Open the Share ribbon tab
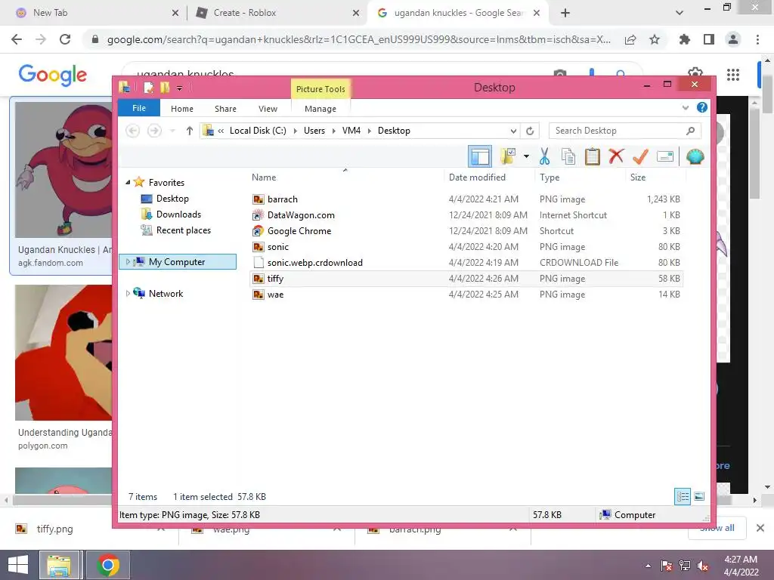Image resolution: width=774 pixels, height=580 pixels. pos(225,109)
